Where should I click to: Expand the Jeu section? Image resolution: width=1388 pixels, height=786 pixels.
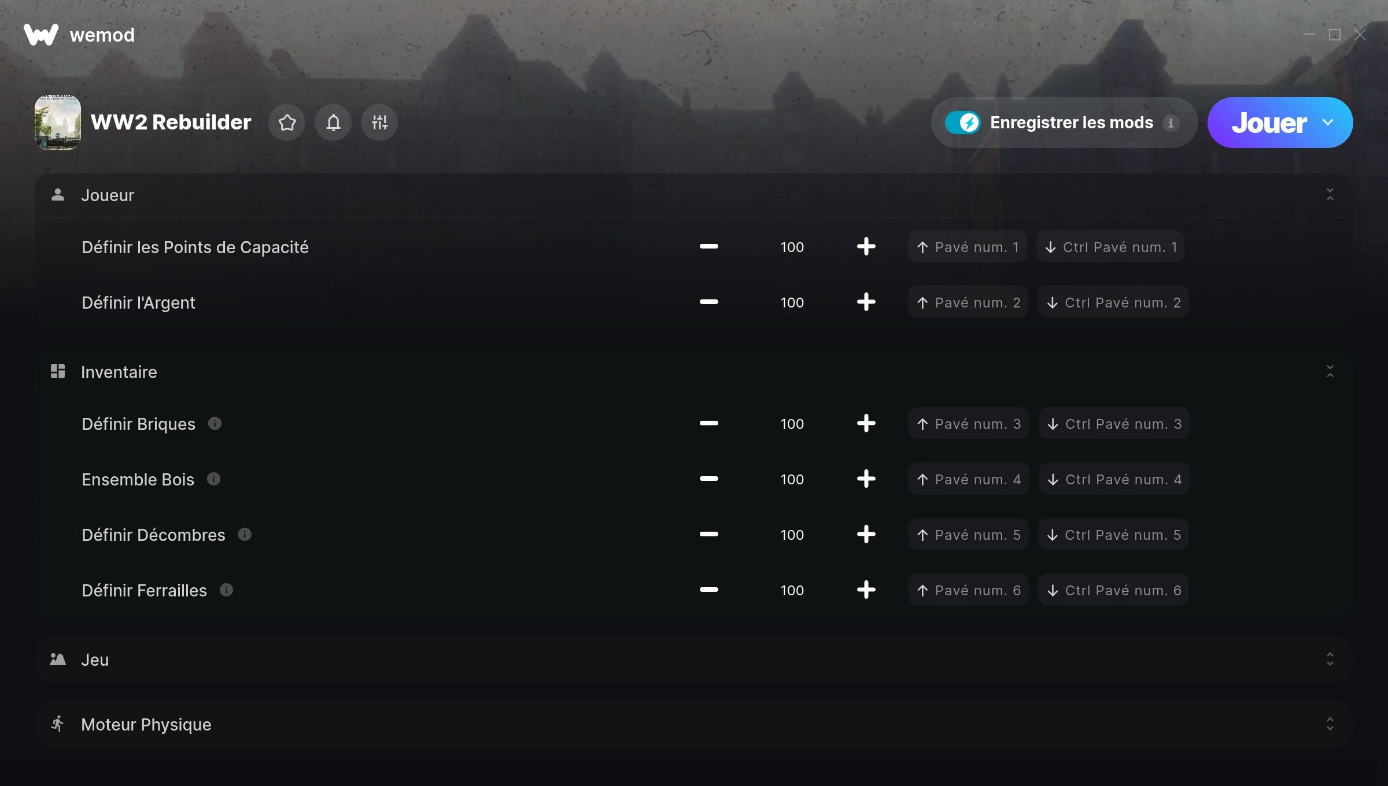click(1330, 659)
